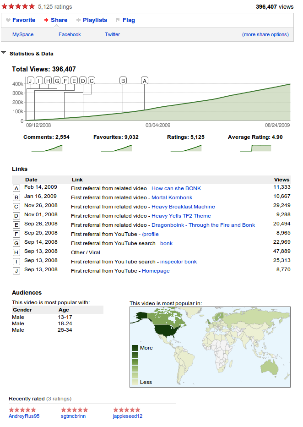Collapse the Statistics & Data section
303x427 pixels.
(4, 53)
